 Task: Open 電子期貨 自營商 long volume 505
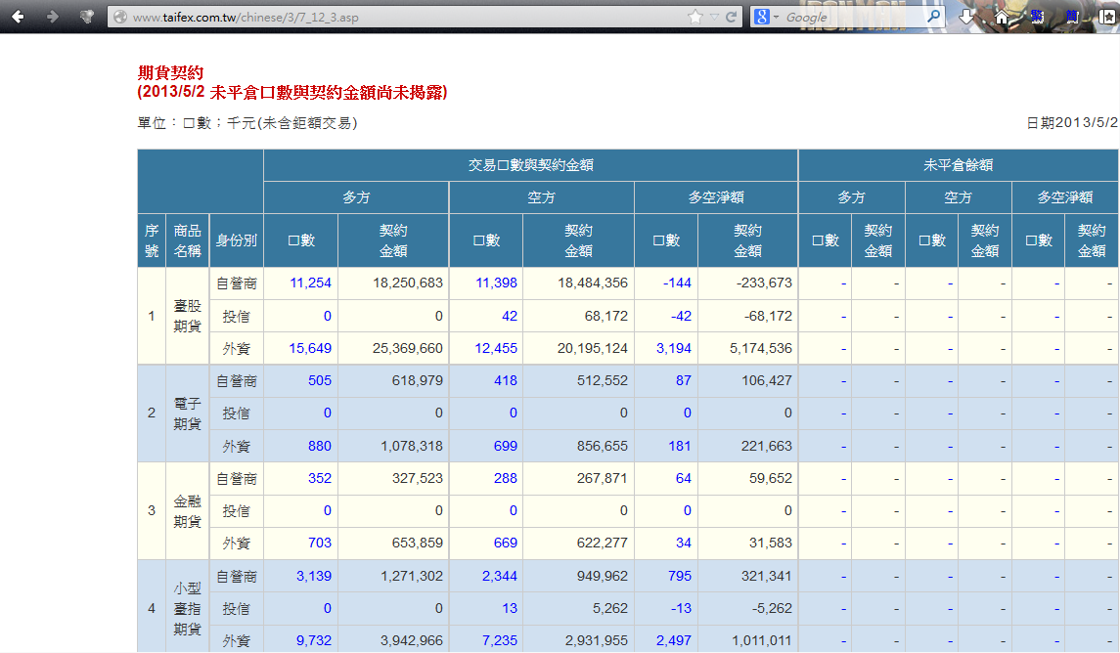pyautogui.click(x=320, y=381)
